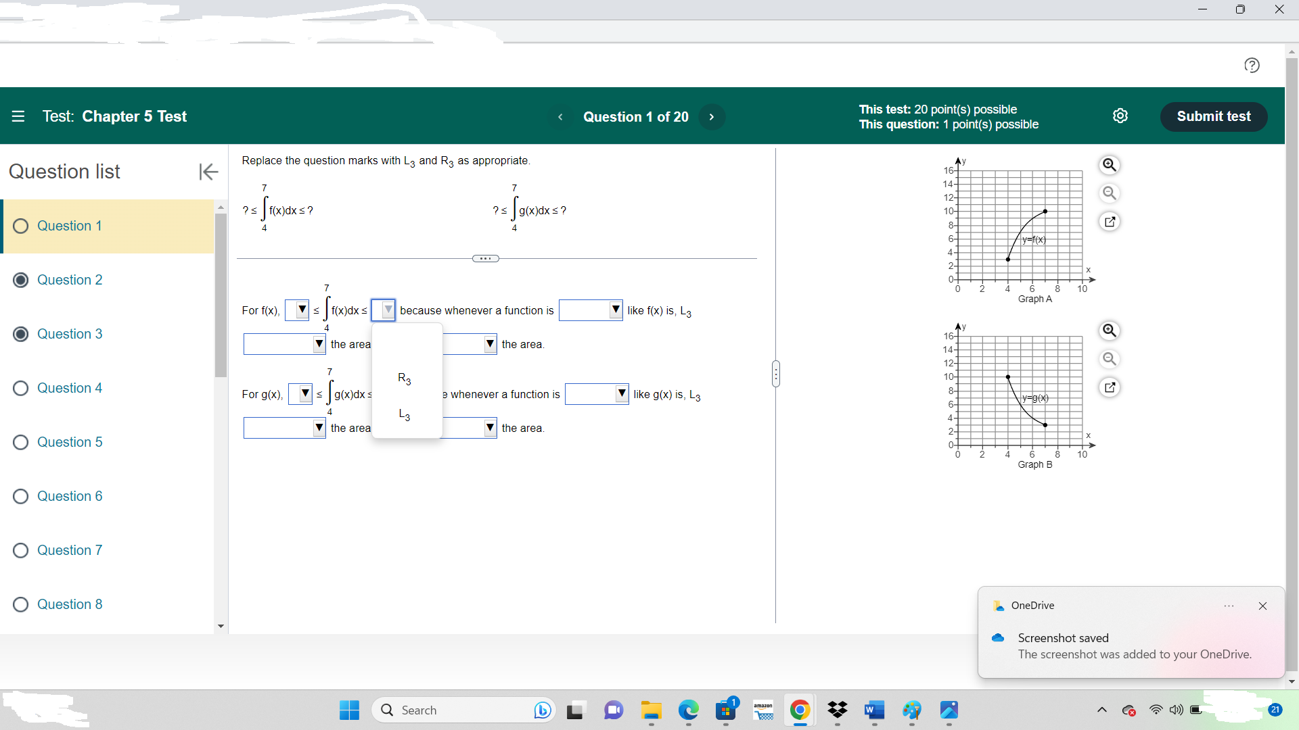Select Question 8 radio button
The height and width of the screenshot is (730, 1299).
21,605
